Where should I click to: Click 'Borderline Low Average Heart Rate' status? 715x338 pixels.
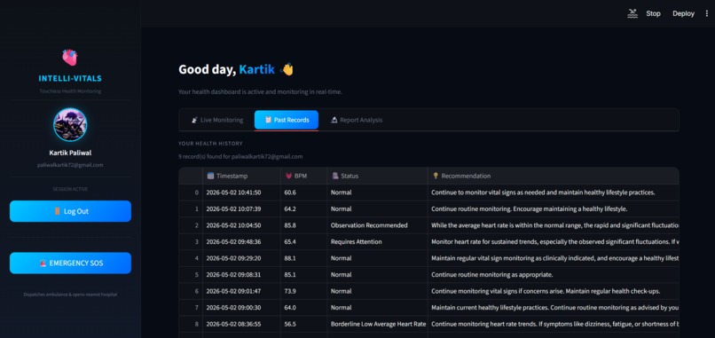point(378,324)
